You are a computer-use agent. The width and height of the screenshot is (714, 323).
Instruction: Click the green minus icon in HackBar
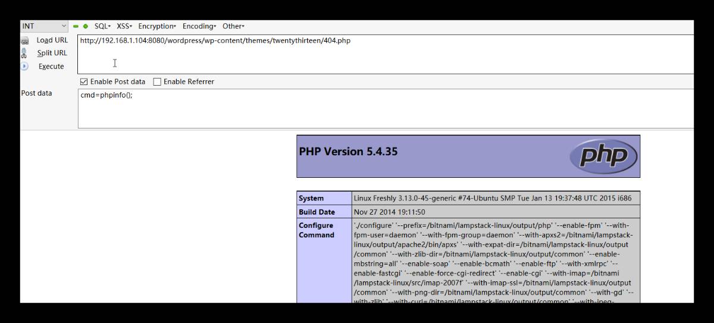pos(76,26)
